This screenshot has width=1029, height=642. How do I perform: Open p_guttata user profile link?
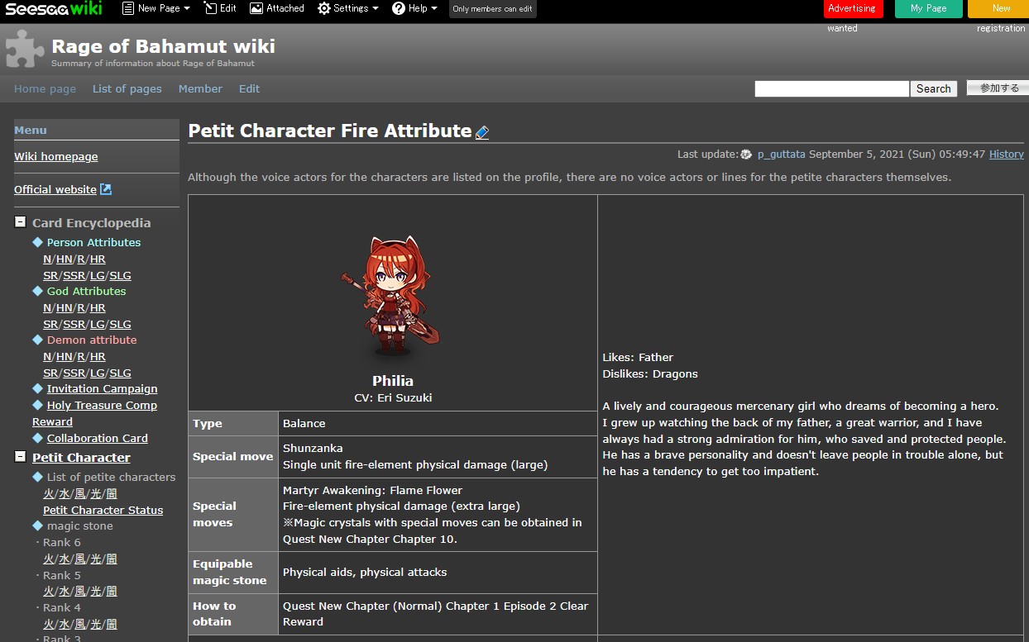[781, 155]
